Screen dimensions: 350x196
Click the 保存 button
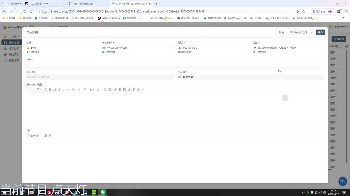320,32
